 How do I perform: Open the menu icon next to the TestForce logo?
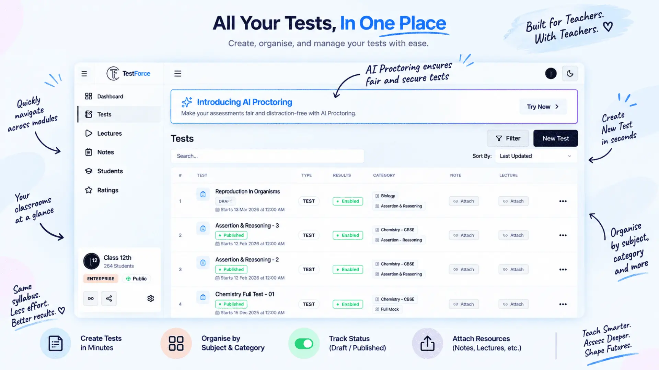(x=177, y=74)
